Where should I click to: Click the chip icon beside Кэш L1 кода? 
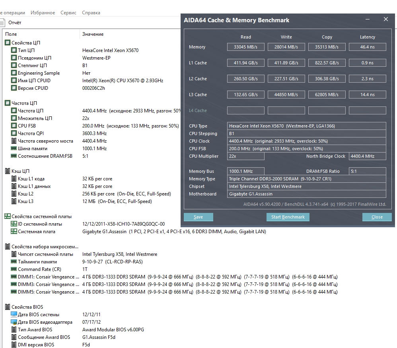pos(14,178)
